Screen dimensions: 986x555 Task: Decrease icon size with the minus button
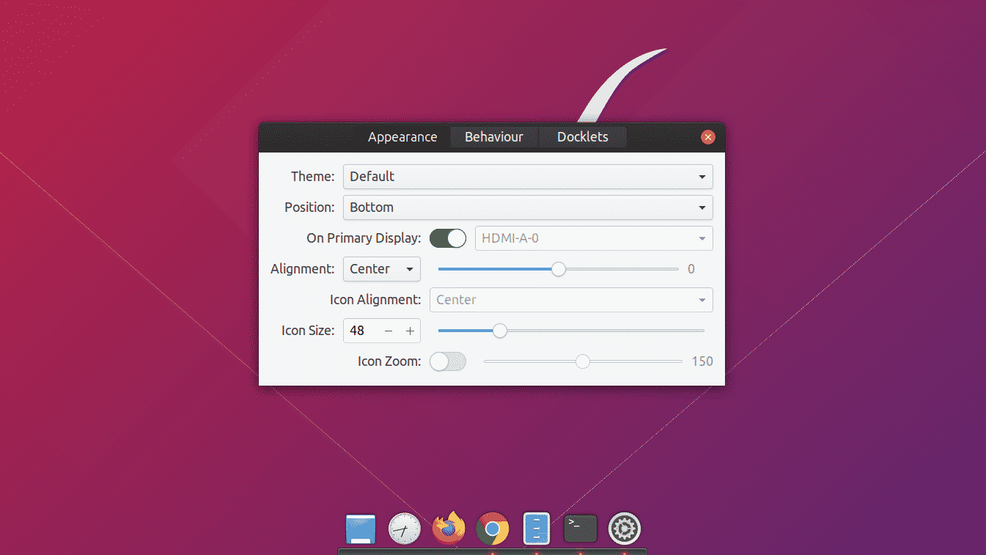click(389, 331)
